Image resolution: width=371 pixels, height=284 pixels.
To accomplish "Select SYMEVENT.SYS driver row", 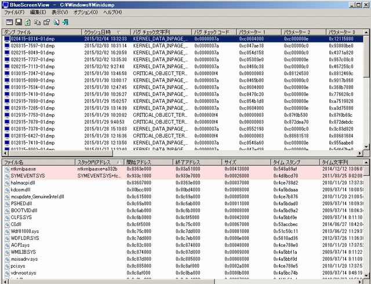I will pyautogui.click(x=183, y=175).
